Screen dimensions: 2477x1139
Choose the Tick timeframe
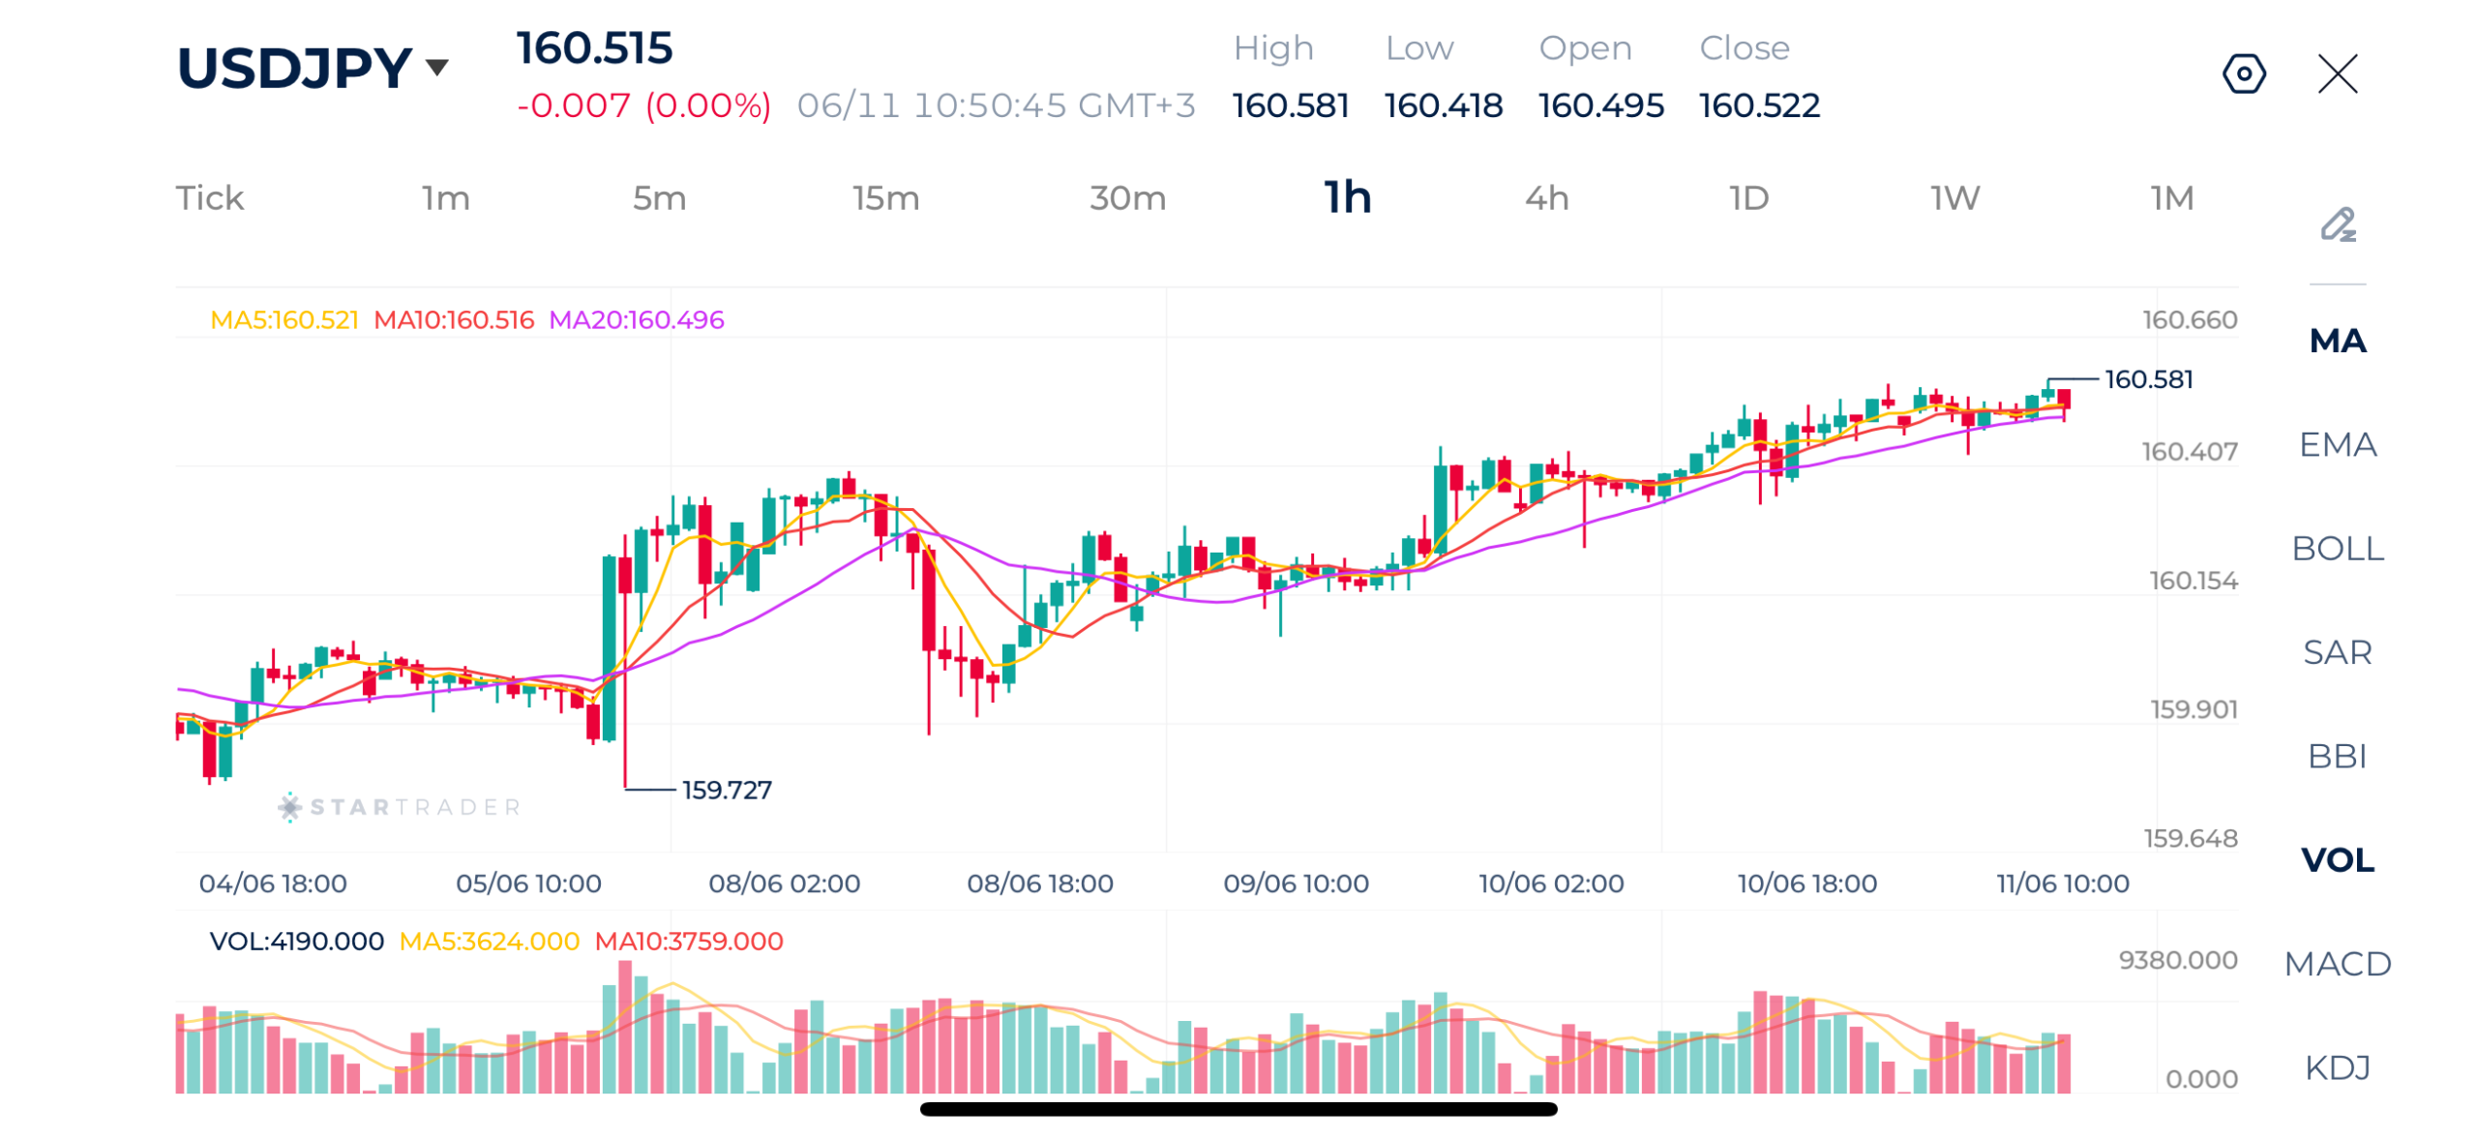point(209,198)
